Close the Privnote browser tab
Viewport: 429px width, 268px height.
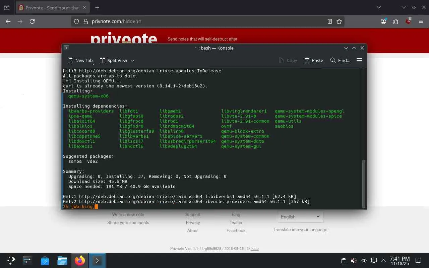click(84, 7)
